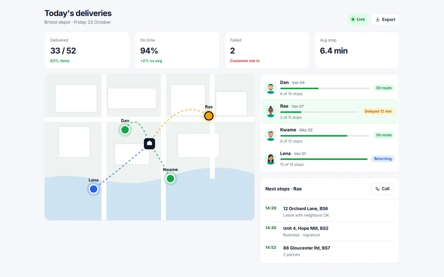444x277 pixels.
Task: Click Kwame's 'On route' status badge
Action: tap(384, 135)
